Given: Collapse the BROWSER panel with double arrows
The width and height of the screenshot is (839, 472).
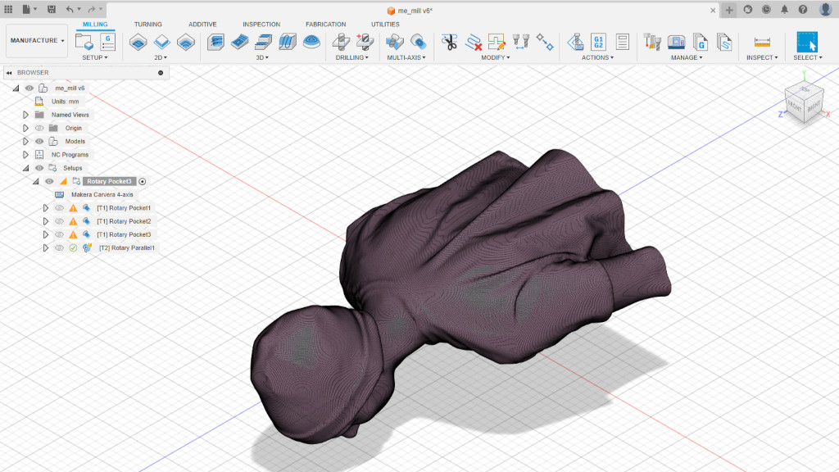Looking at the screenshot, I should pos(9,73).
